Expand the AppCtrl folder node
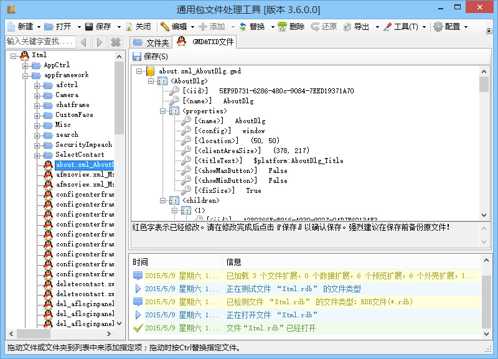Image resolution: width=498 pixels, height=359 pixels. (26, 65)
